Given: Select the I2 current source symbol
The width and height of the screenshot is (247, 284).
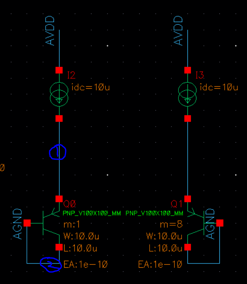Looking at the screenshot, I should [59, 94].
